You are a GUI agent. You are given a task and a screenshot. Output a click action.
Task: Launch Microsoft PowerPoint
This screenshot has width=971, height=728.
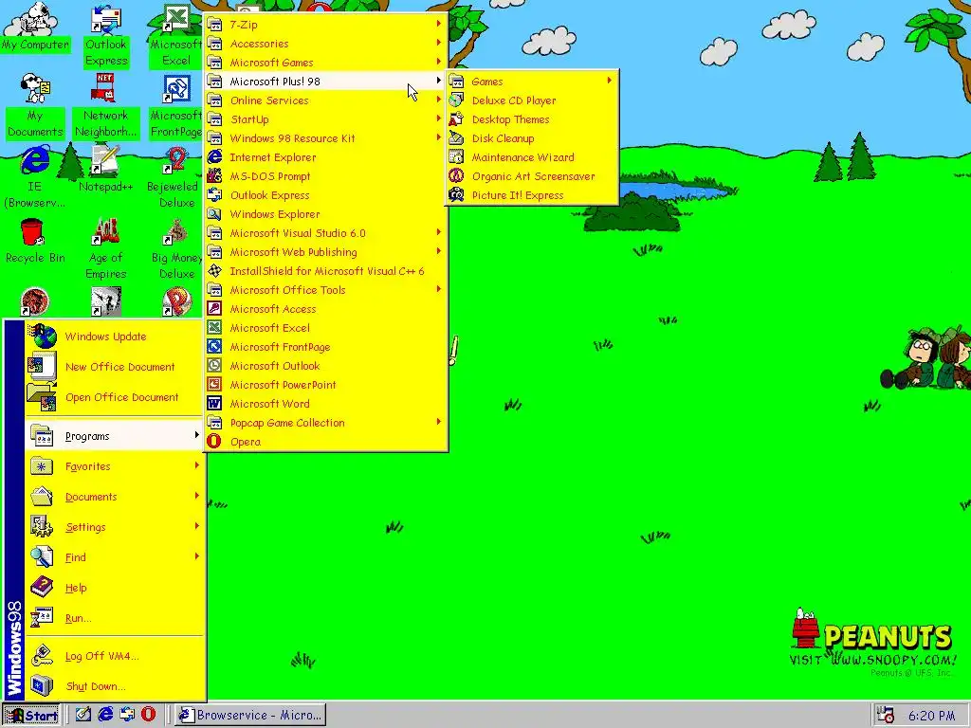[x=326, y=385]
